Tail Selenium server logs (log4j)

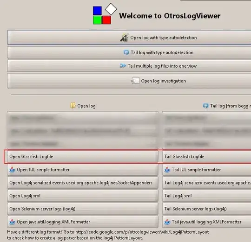(206, 209)
